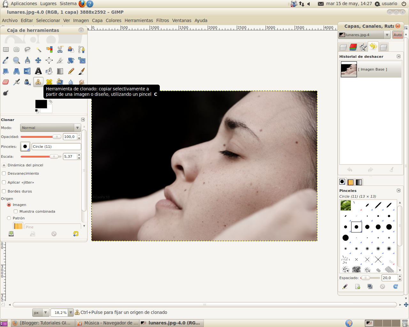Image resolution: width=409 pixels, height=327 pixels.
Task: Refresh the brushes list
Action: (x=396, y=286)
